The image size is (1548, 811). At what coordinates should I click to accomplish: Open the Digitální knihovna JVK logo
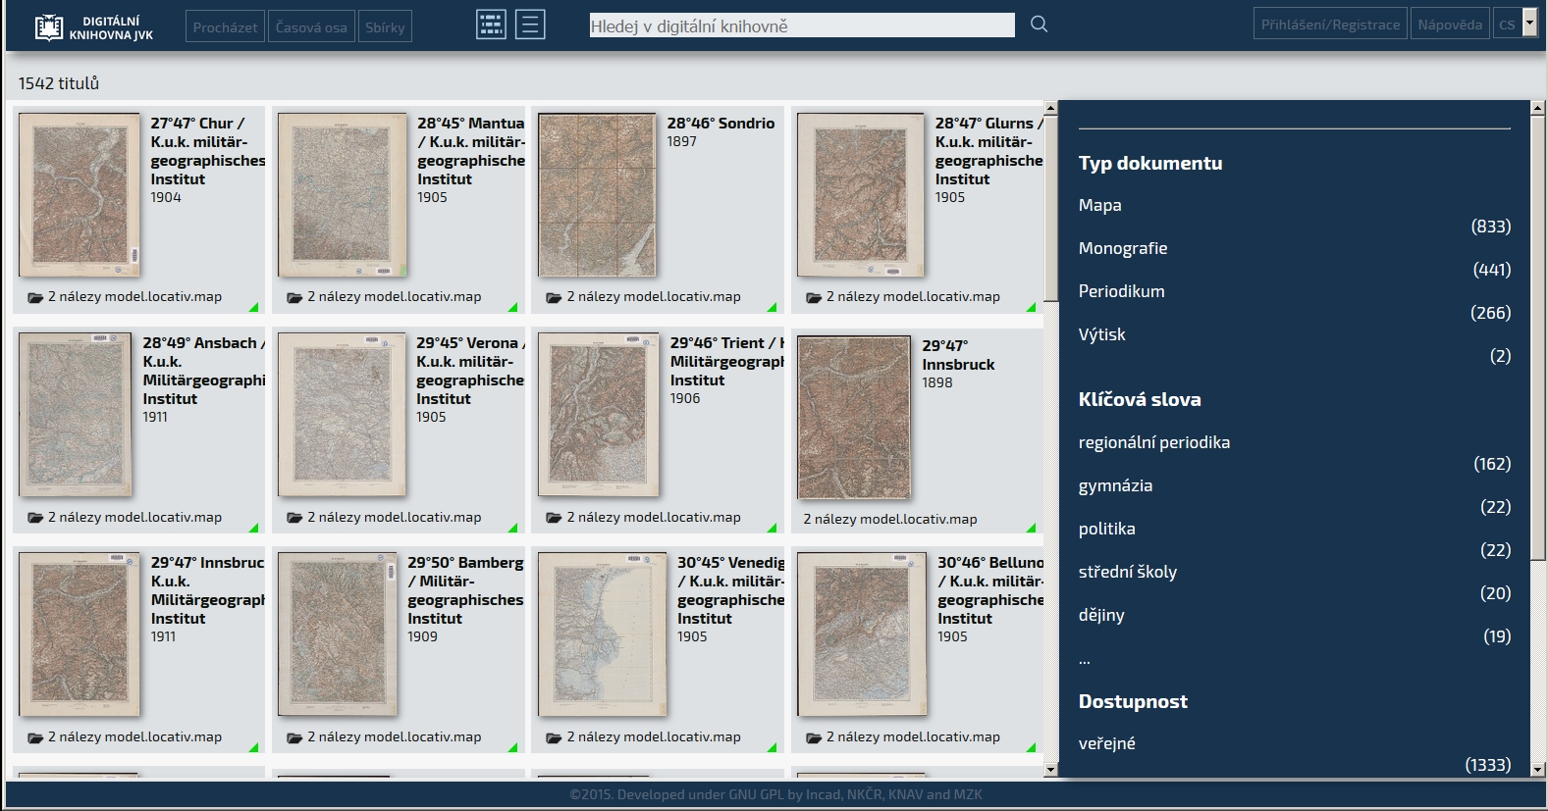click(x=94, y=27)
